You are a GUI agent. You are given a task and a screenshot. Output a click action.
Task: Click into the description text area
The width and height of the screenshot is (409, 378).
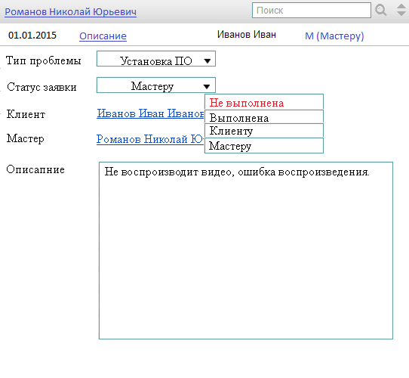[246, 250]
